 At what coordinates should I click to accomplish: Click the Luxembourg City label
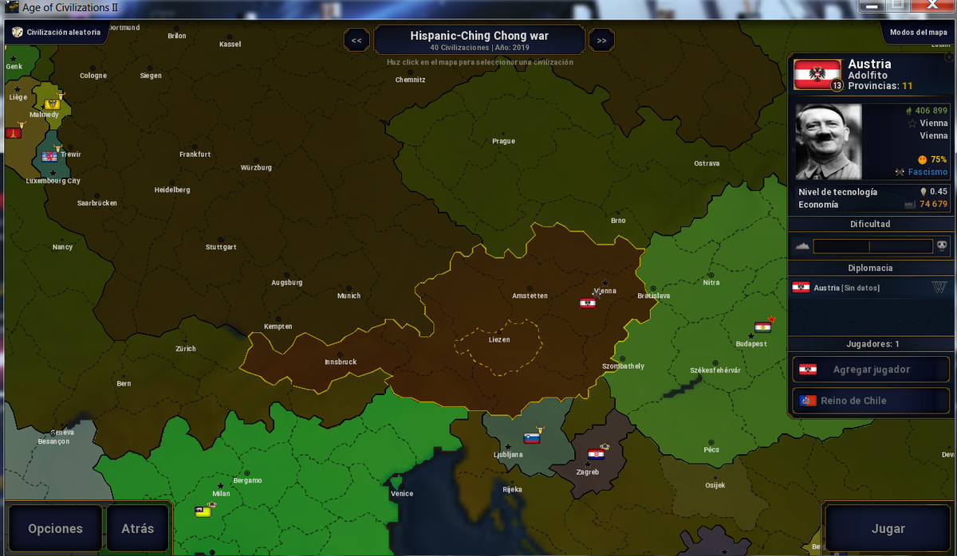pos(53,181)
